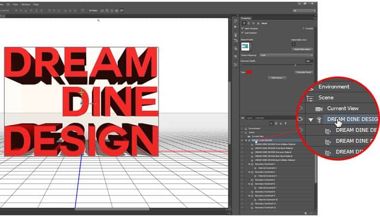Select the Rotate 3D Object mode icon
Viewport: 380px width, 217px height.
click(x=102, y=11)
